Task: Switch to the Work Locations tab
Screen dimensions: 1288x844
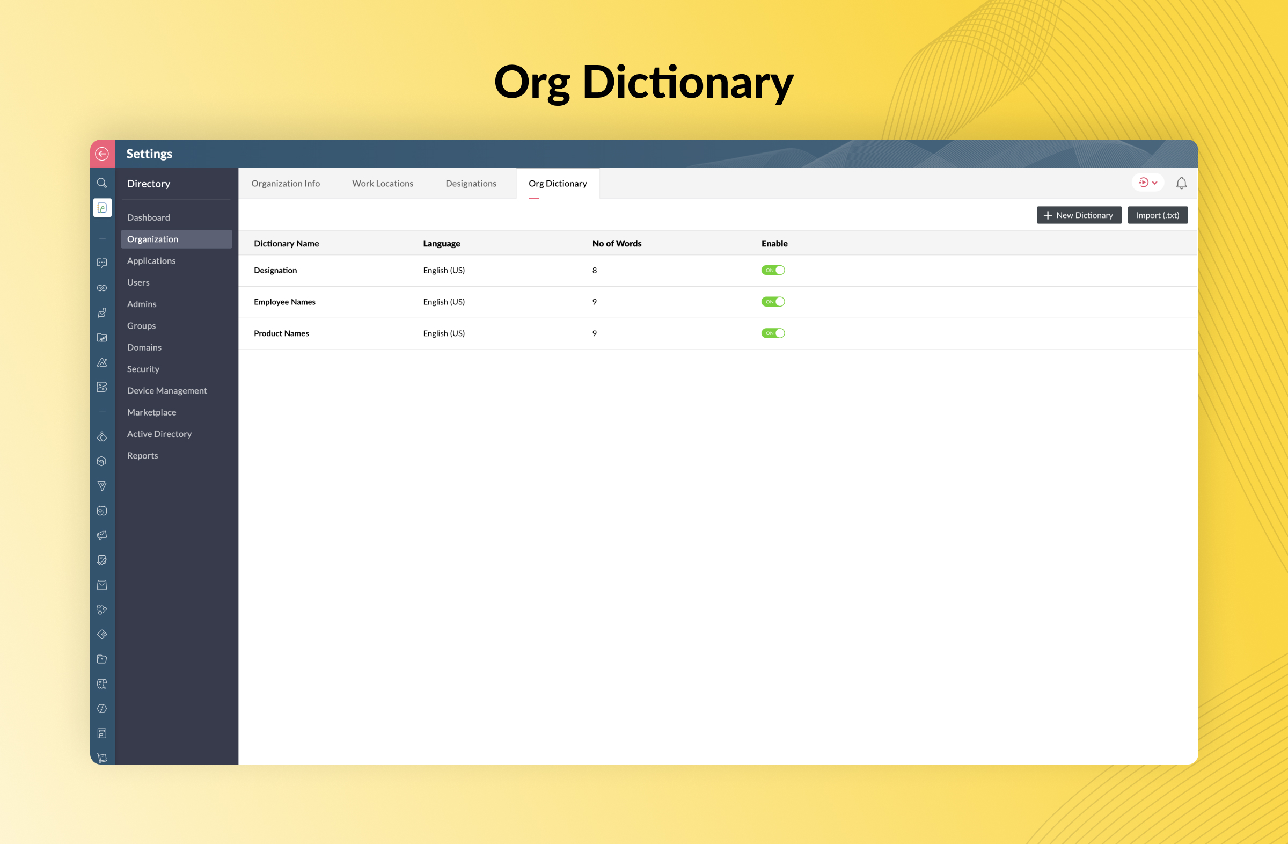Action: [383, 184]
